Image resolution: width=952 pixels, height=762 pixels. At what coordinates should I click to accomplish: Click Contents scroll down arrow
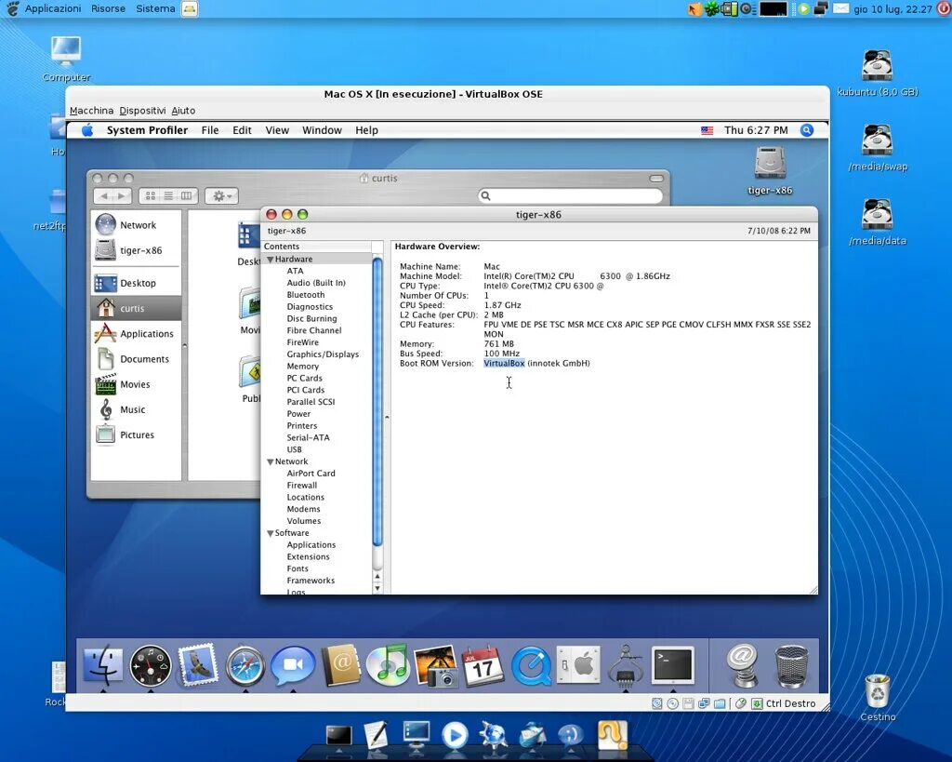tap(377, 588)
